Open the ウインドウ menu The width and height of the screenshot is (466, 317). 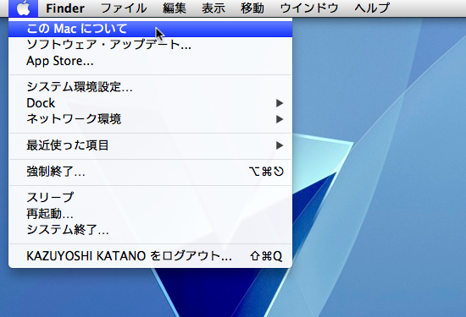[x=309, y=8]
